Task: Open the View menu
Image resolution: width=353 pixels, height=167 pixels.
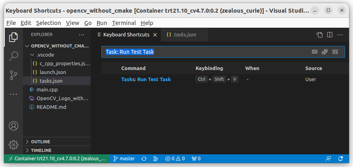Action: (x=72, y=23)
